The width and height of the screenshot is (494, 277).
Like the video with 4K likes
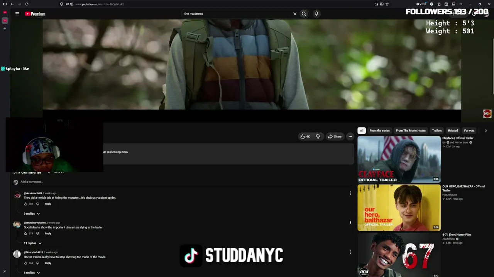coord(305,137)
